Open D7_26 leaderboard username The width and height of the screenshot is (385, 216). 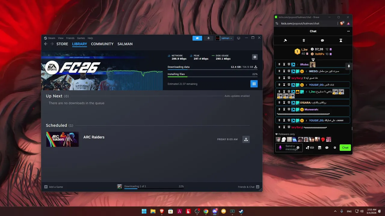[319, 49]
